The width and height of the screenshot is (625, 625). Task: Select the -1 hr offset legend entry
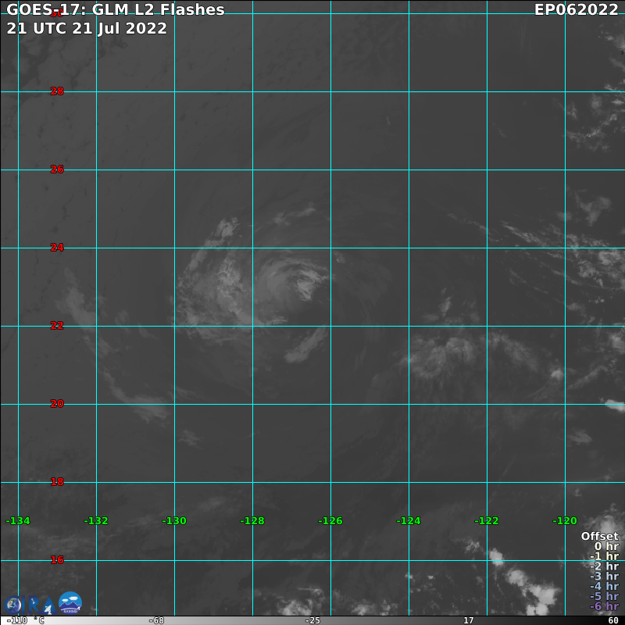604,556
